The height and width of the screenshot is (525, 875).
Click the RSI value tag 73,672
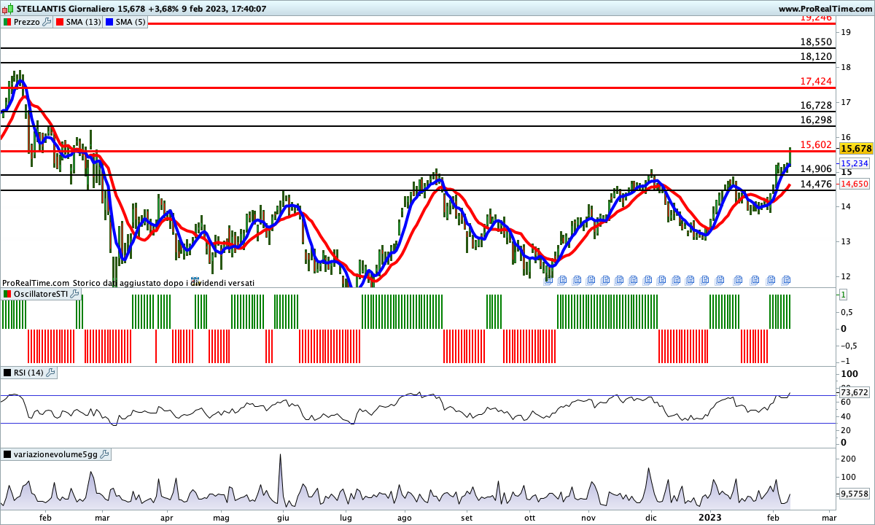[854, 392]
